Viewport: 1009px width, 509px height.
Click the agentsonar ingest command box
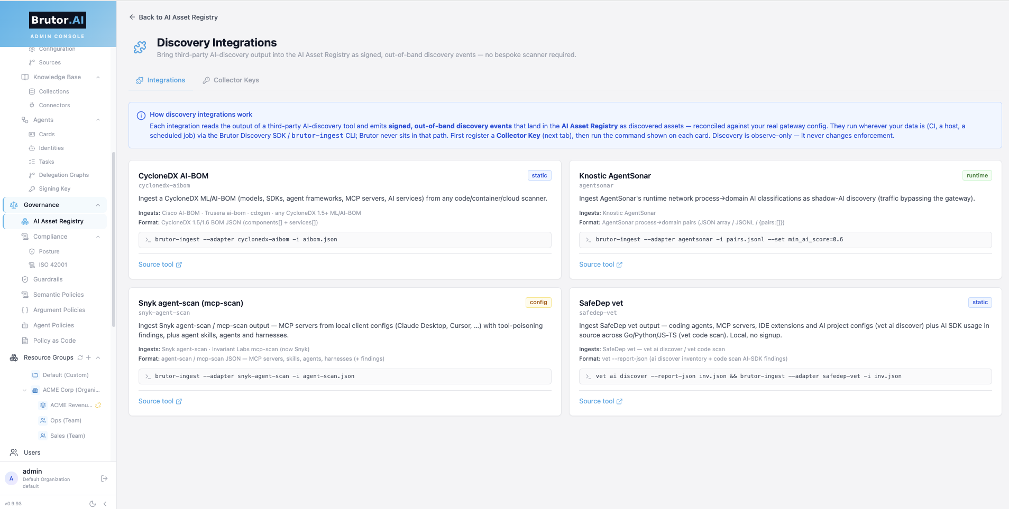pos(785,240)
